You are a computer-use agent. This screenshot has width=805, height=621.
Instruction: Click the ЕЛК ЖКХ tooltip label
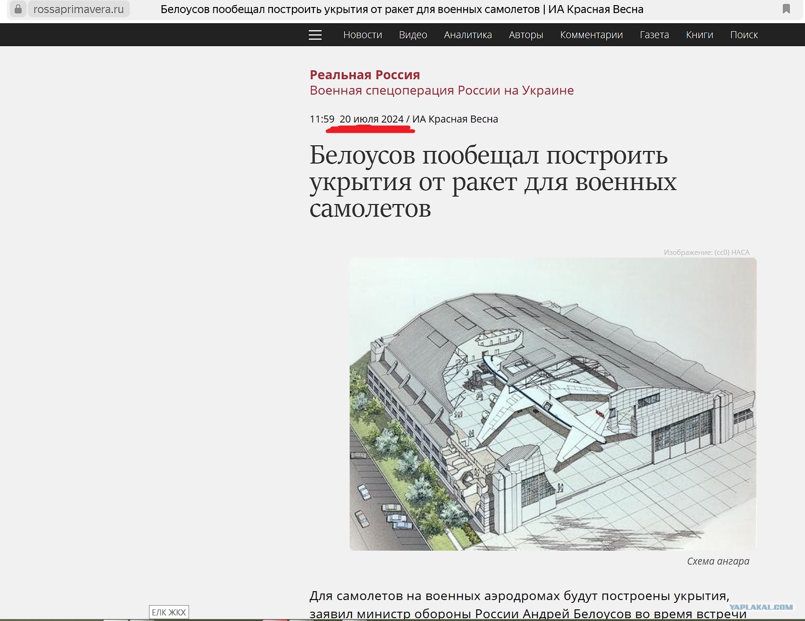[x=169, y=612]
